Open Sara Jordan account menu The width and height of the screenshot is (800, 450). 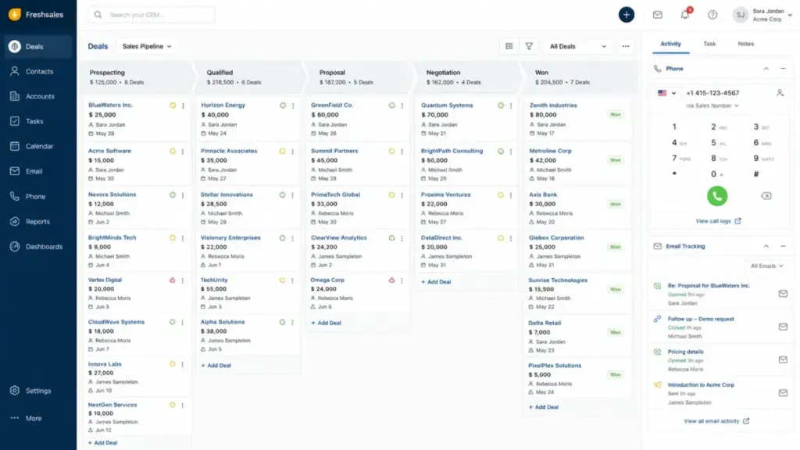(762, 15)
